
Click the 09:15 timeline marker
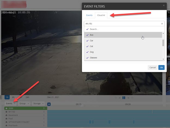(78, 104)
